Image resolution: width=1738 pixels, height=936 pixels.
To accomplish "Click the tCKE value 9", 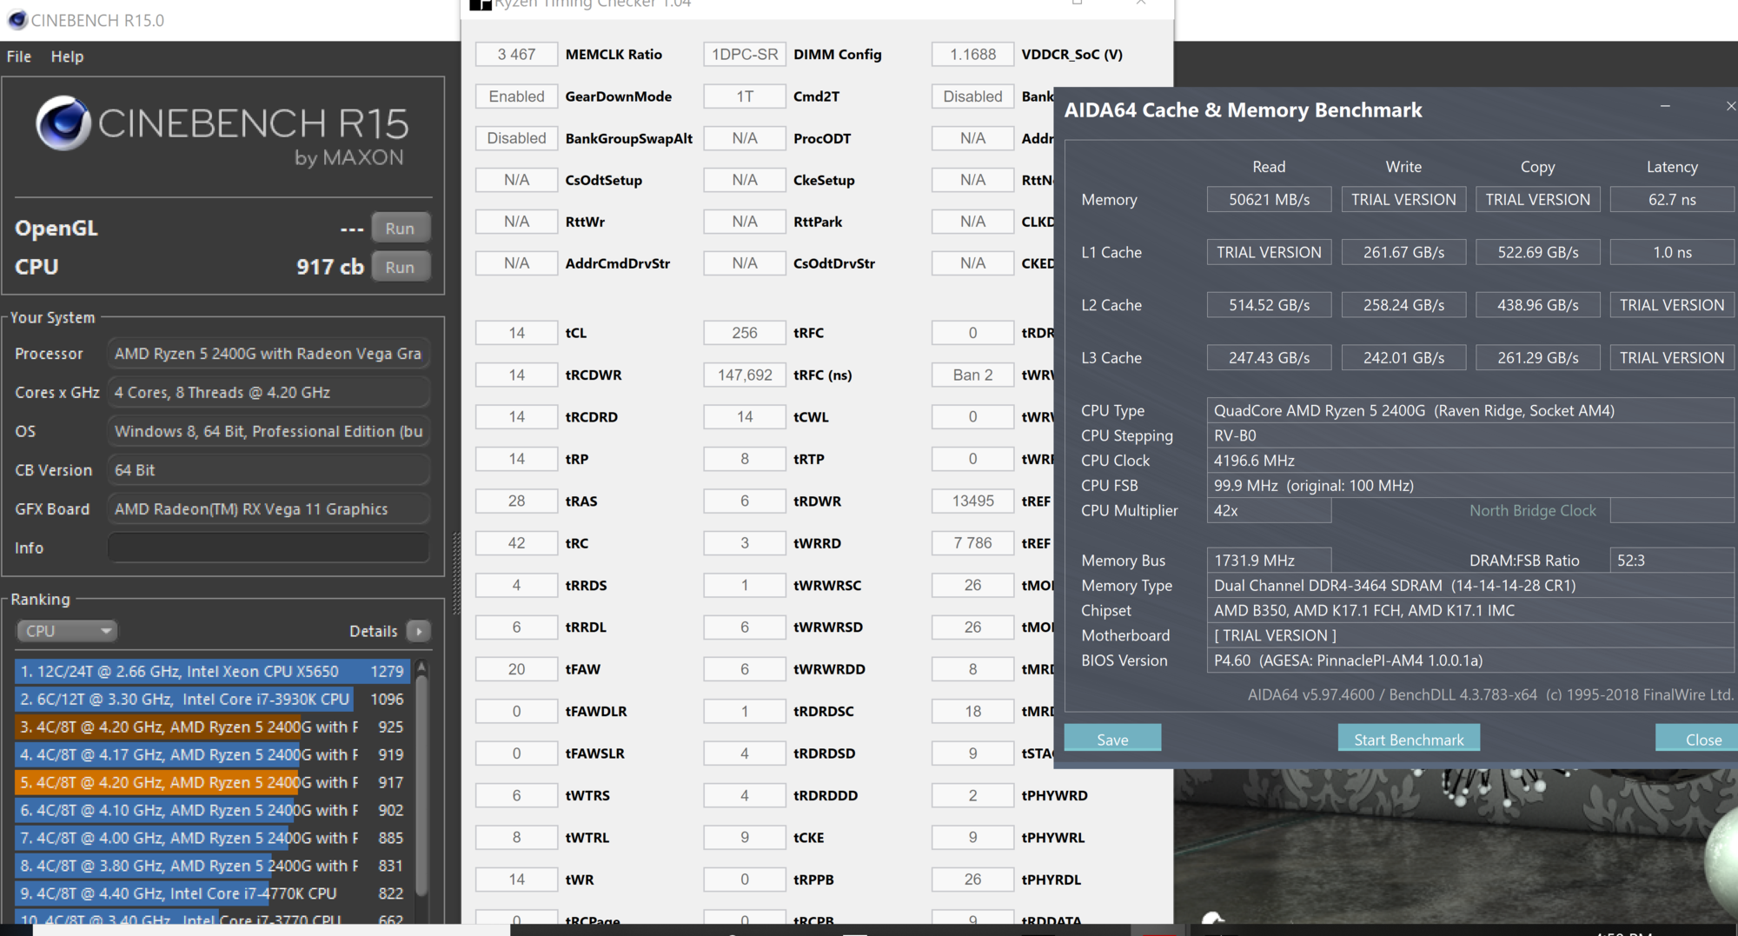I will pos(745,837).
